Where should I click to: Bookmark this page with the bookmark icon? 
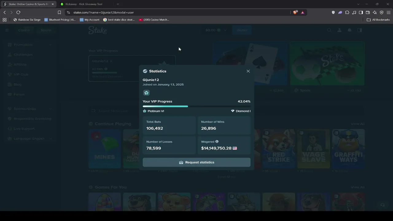(x=59, y=12)
